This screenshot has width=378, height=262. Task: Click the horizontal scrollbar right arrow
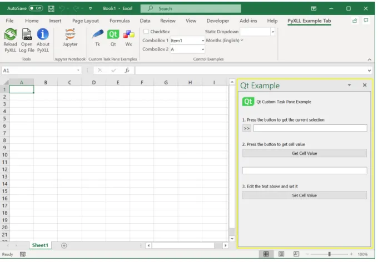(225, 245)
